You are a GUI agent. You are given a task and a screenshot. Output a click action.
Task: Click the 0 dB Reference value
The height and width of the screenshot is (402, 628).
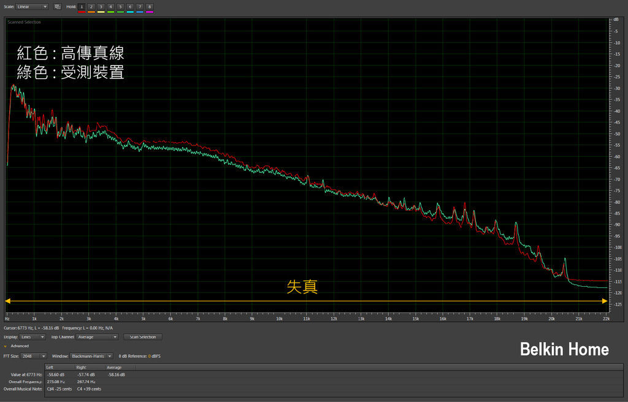tap(149, 356)
